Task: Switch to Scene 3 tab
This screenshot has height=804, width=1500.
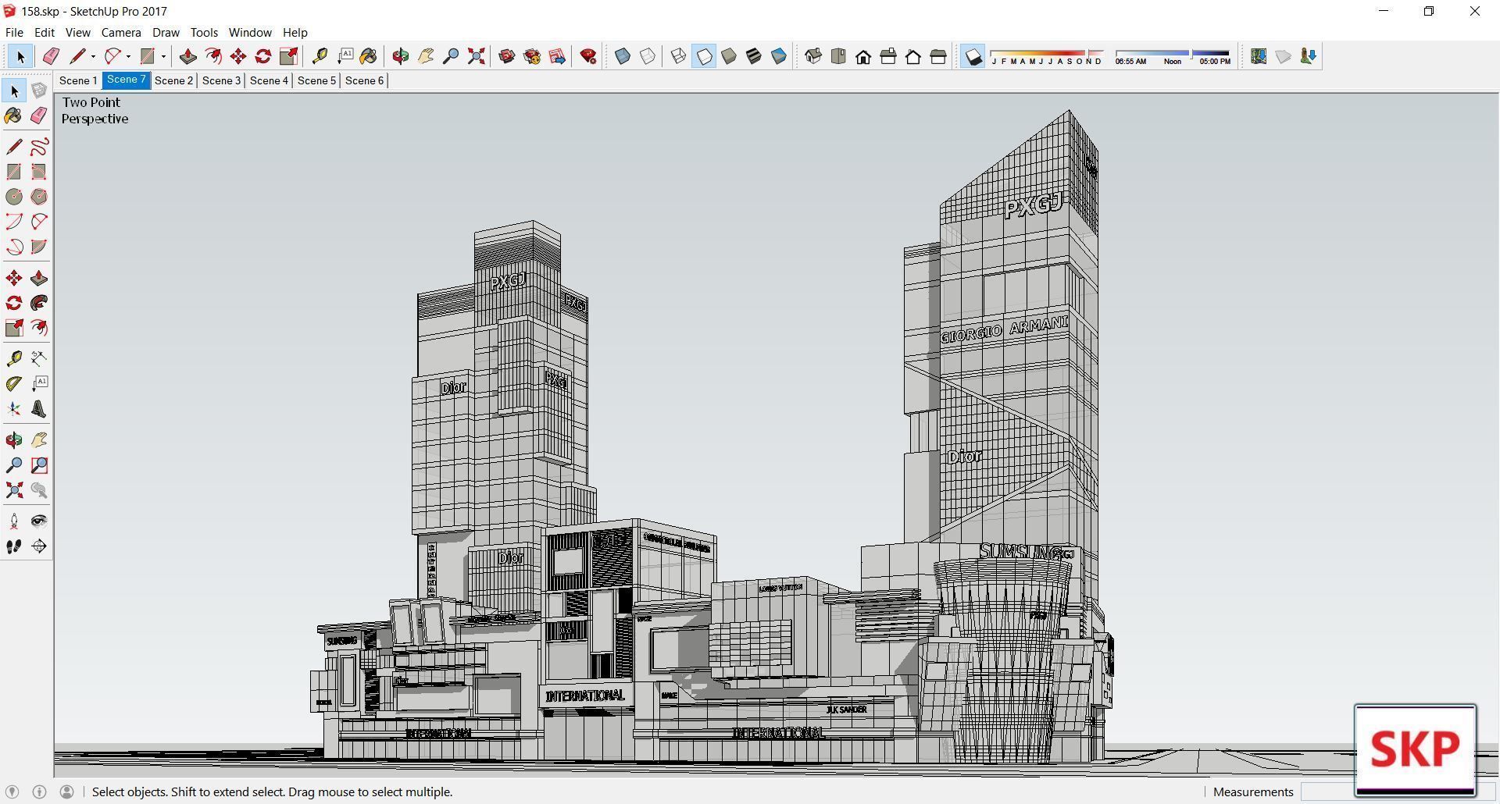Action: click(221, 80)
